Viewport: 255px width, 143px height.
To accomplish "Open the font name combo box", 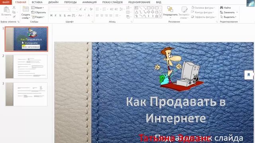I will [60, 9].
